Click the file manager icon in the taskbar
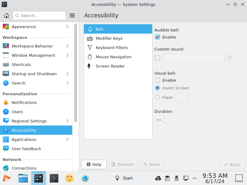This screenshot has height=185, width=247. 23,178
